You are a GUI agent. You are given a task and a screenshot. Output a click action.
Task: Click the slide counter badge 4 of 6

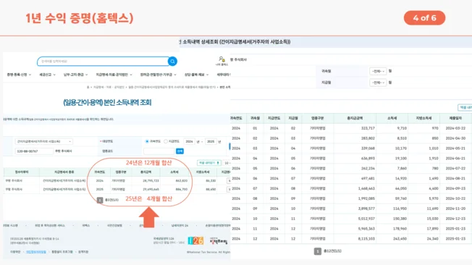tap(424, 18)
